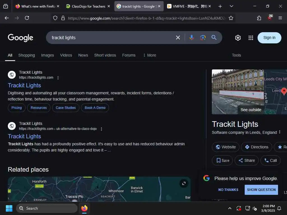Start voice search with microphone icon
The image size is (287, 215).
coord(192,38)
